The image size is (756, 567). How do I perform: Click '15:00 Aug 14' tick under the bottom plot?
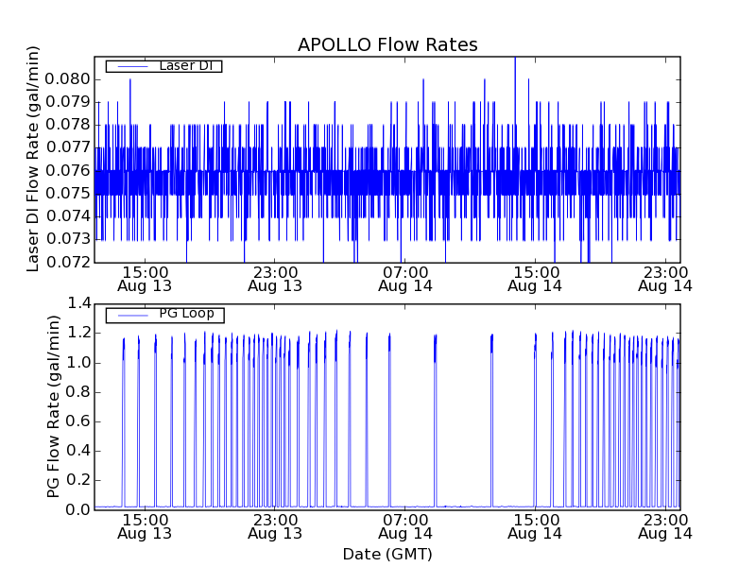[535, 525]
